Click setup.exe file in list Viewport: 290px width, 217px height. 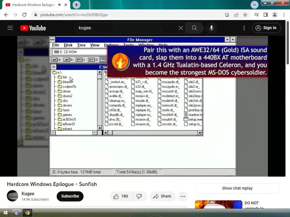(193, 120)
